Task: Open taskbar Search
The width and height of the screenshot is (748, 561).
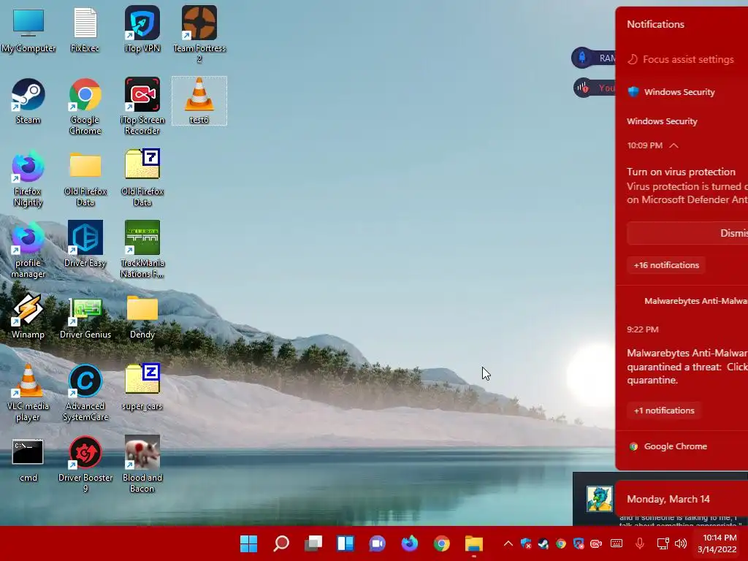Action: tap(281, 543)
